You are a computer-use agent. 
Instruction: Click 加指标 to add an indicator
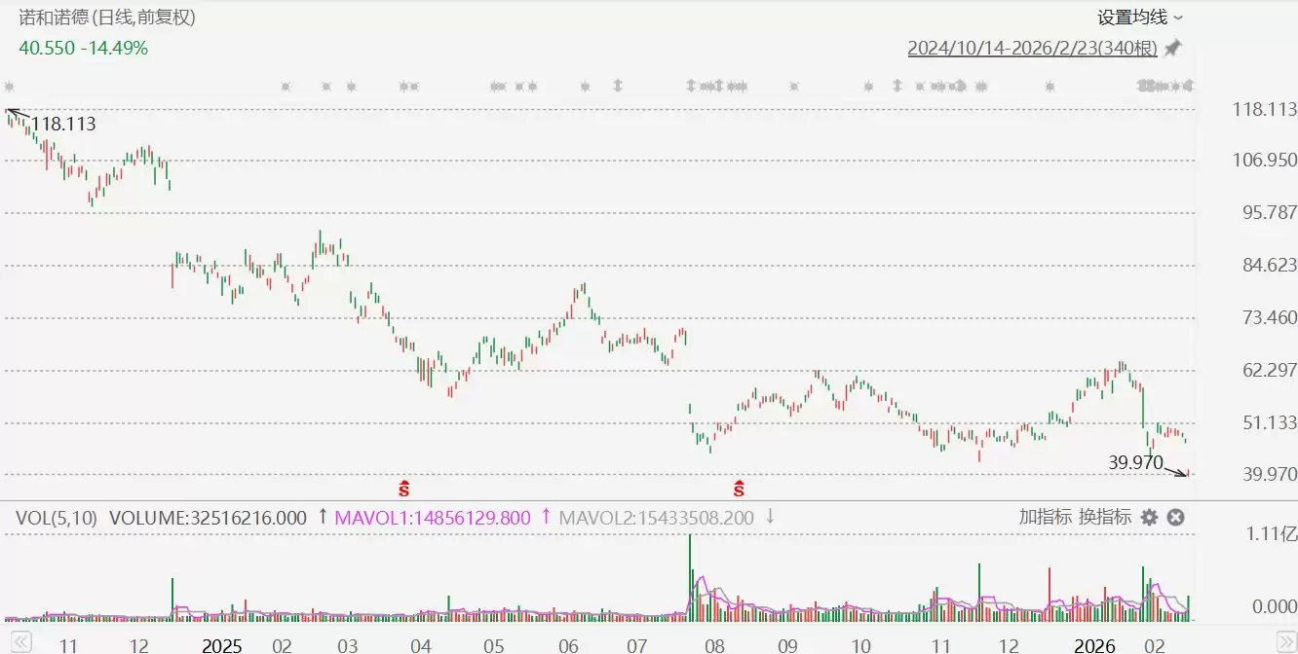coord(1046,517)
